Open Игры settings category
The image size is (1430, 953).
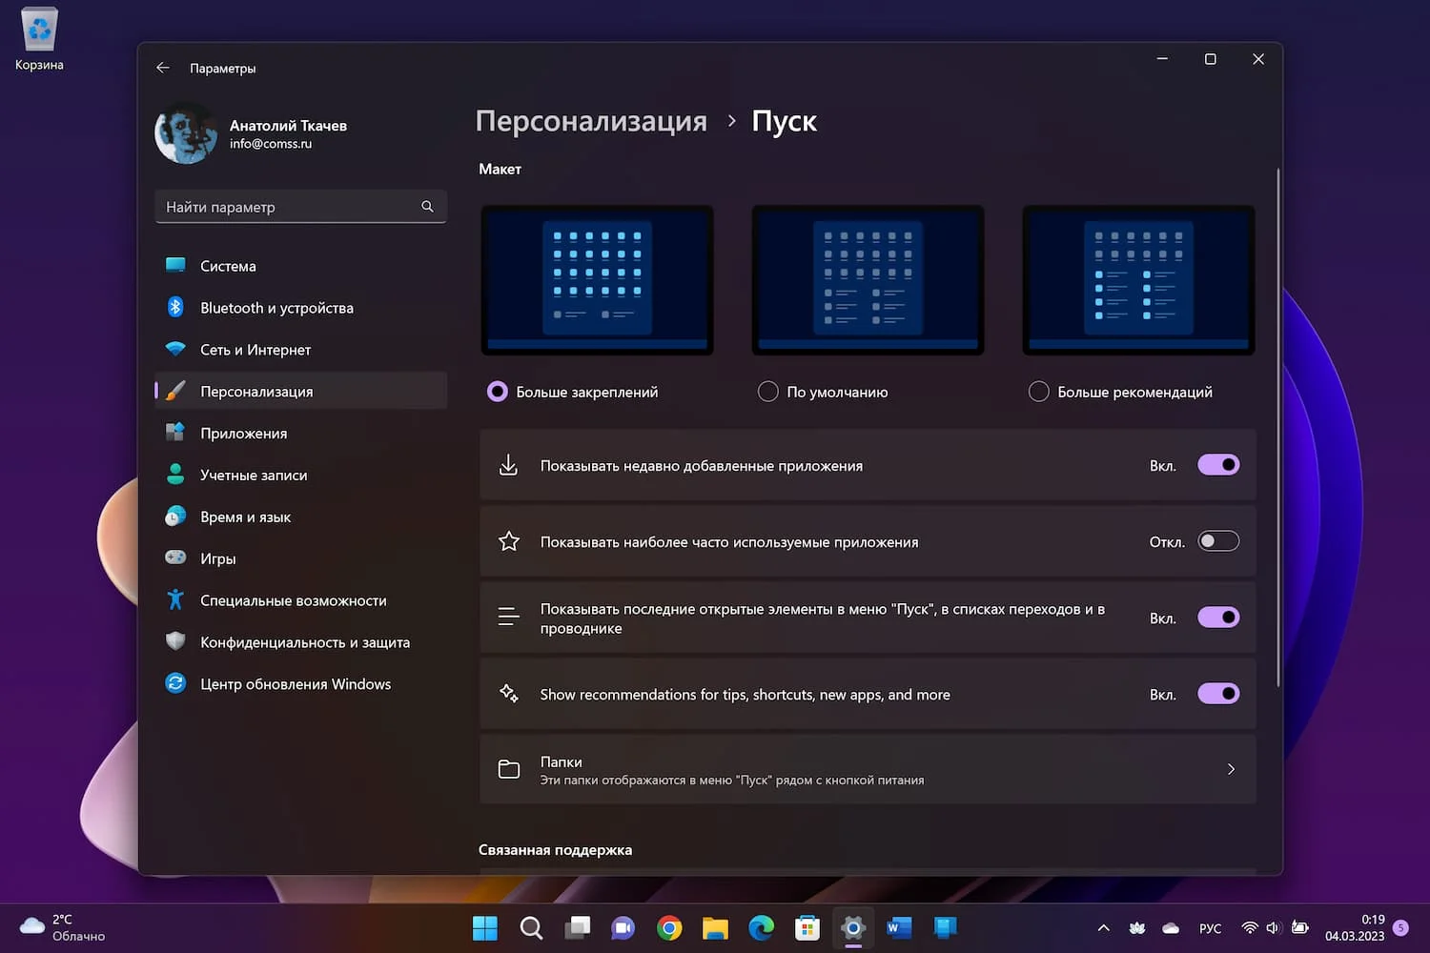(x=301, y=558)
